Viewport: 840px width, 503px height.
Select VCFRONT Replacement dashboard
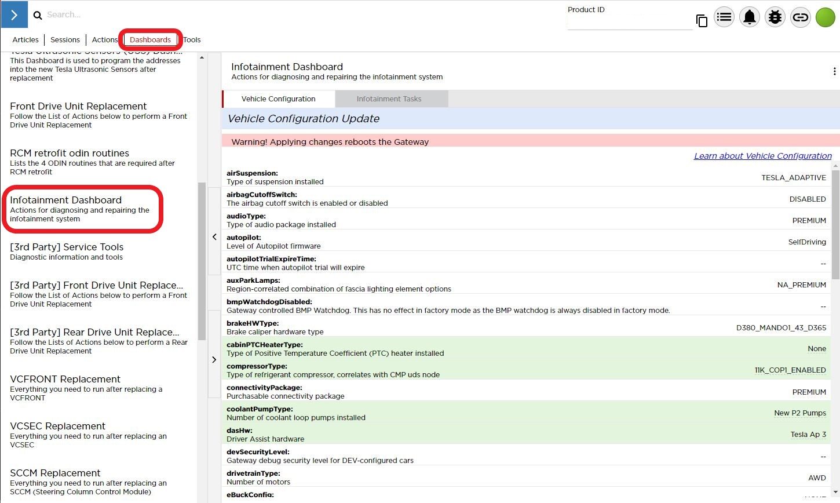click(65, 380)
